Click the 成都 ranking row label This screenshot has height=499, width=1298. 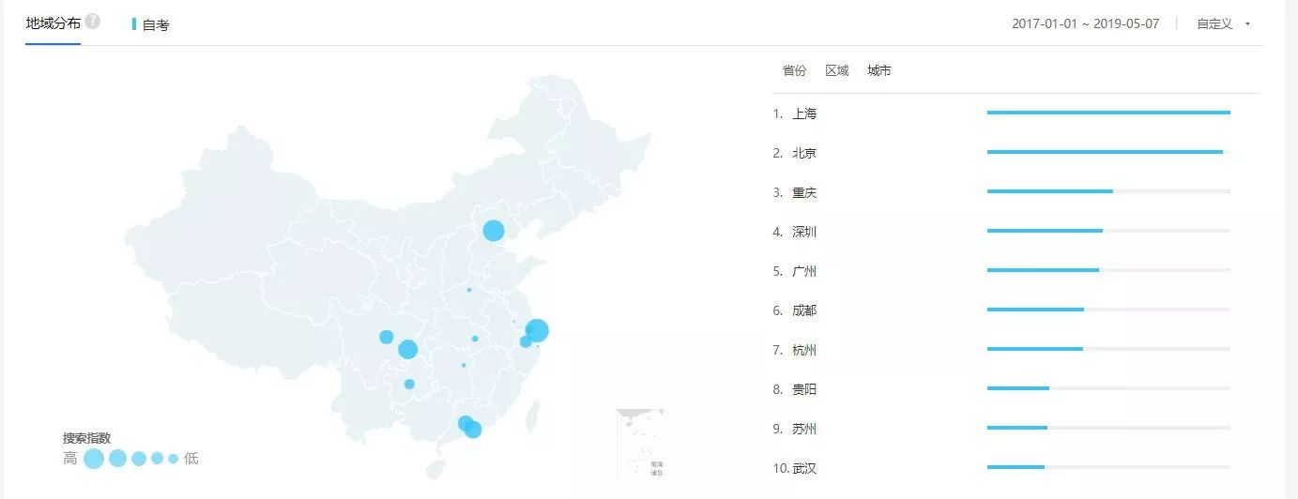pyautogui.click(x=804, y=310)
